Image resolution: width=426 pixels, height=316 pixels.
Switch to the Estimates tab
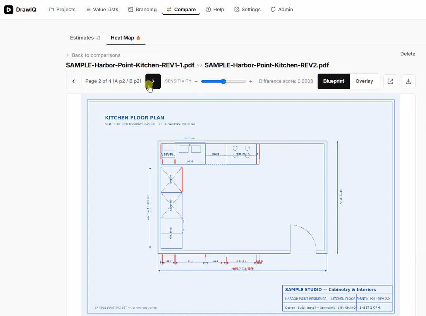(85, 38)
